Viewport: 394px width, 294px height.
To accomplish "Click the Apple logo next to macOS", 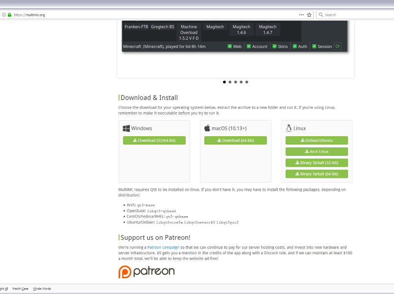I will (x=207, y=128).
